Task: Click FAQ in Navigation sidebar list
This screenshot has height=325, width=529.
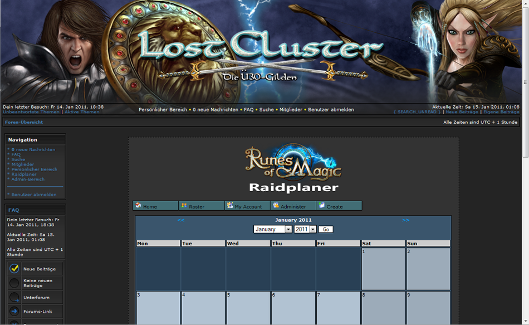Action: (x=16, y=154)
